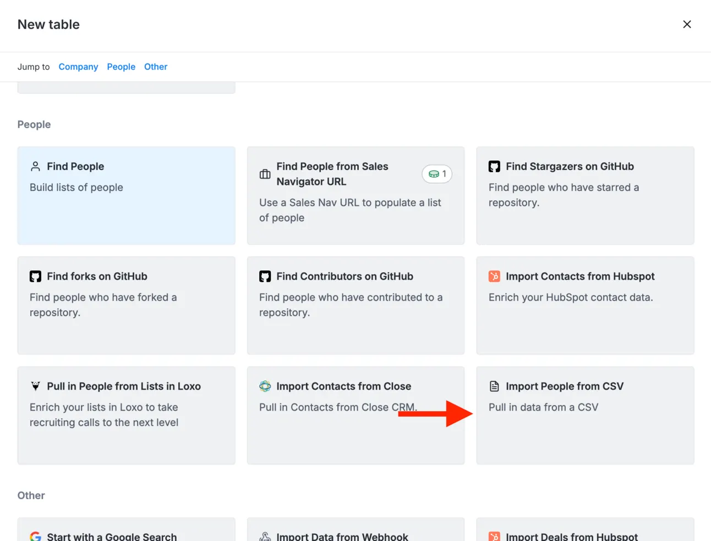Click the webhook icon beside Import Data from Webhook
This screenshot has width=711, height=541.
click(265, 537)
